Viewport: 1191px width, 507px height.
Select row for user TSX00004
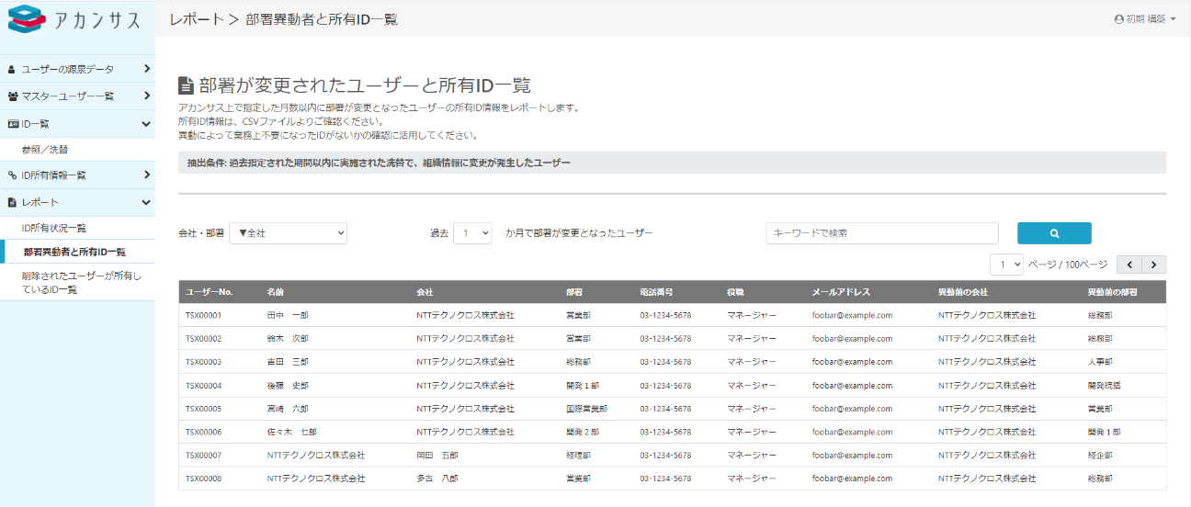[204, 386]
